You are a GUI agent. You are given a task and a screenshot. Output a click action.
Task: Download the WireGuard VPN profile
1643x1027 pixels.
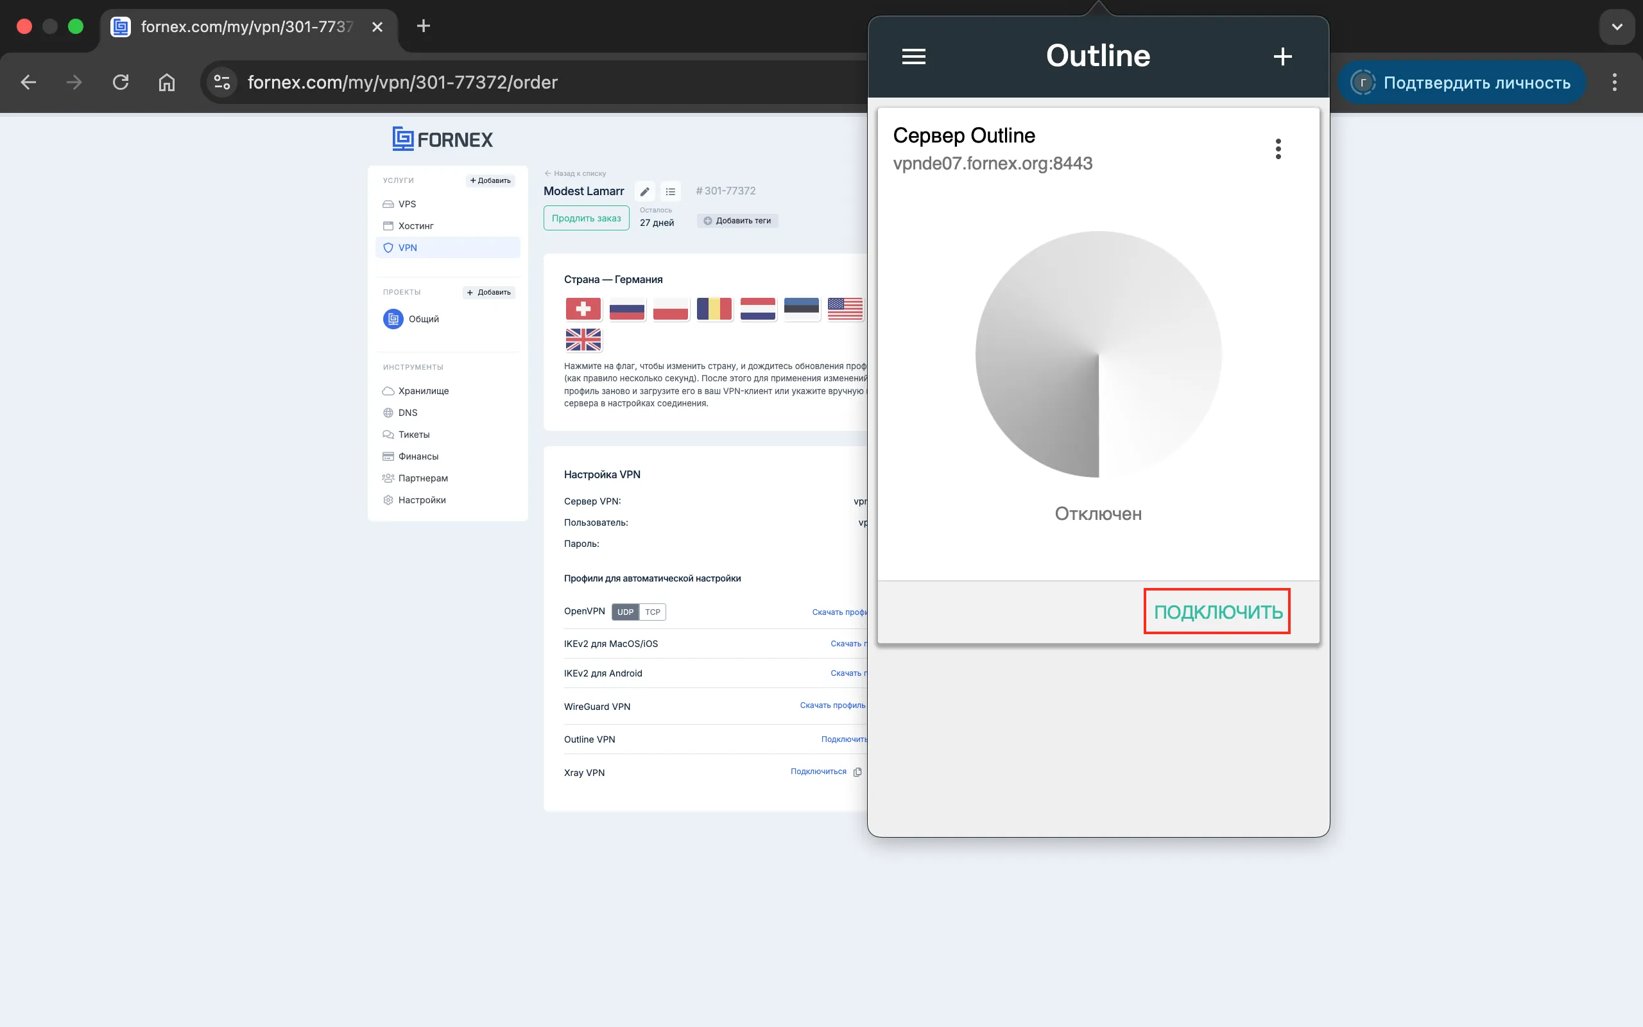tap(833, 705)
